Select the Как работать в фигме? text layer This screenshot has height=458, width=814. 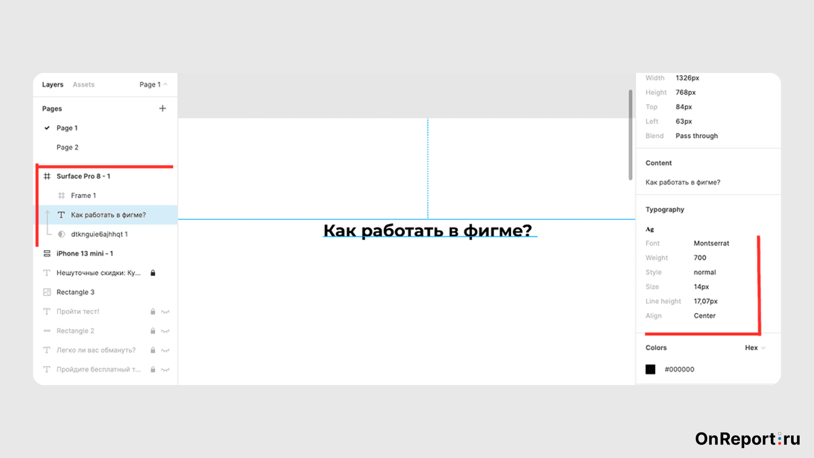pos(105,215)
